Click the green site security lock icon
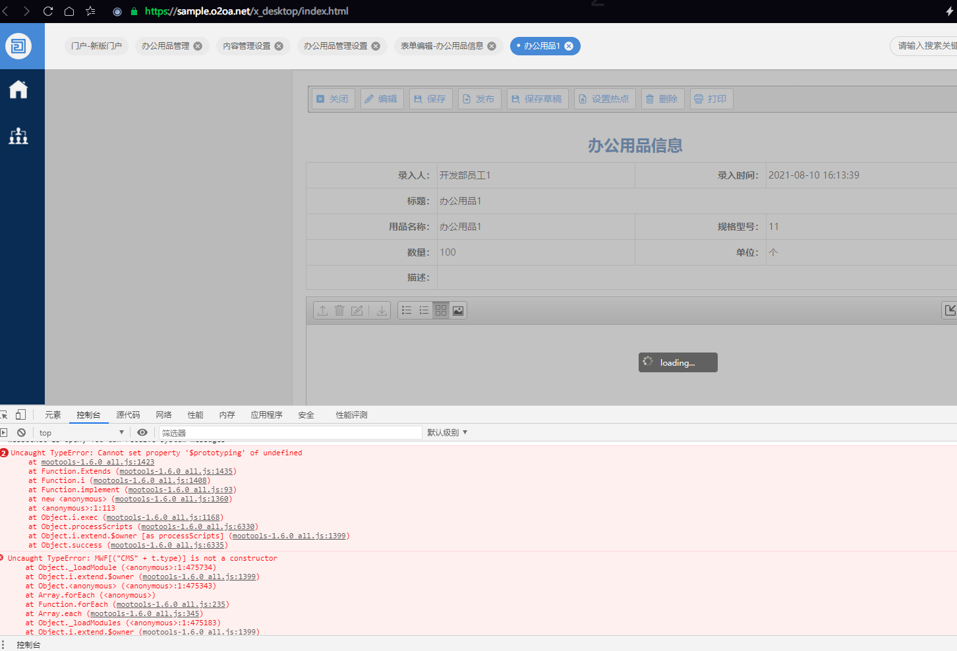This screenshot has height=651, width=957. (134, 11)
